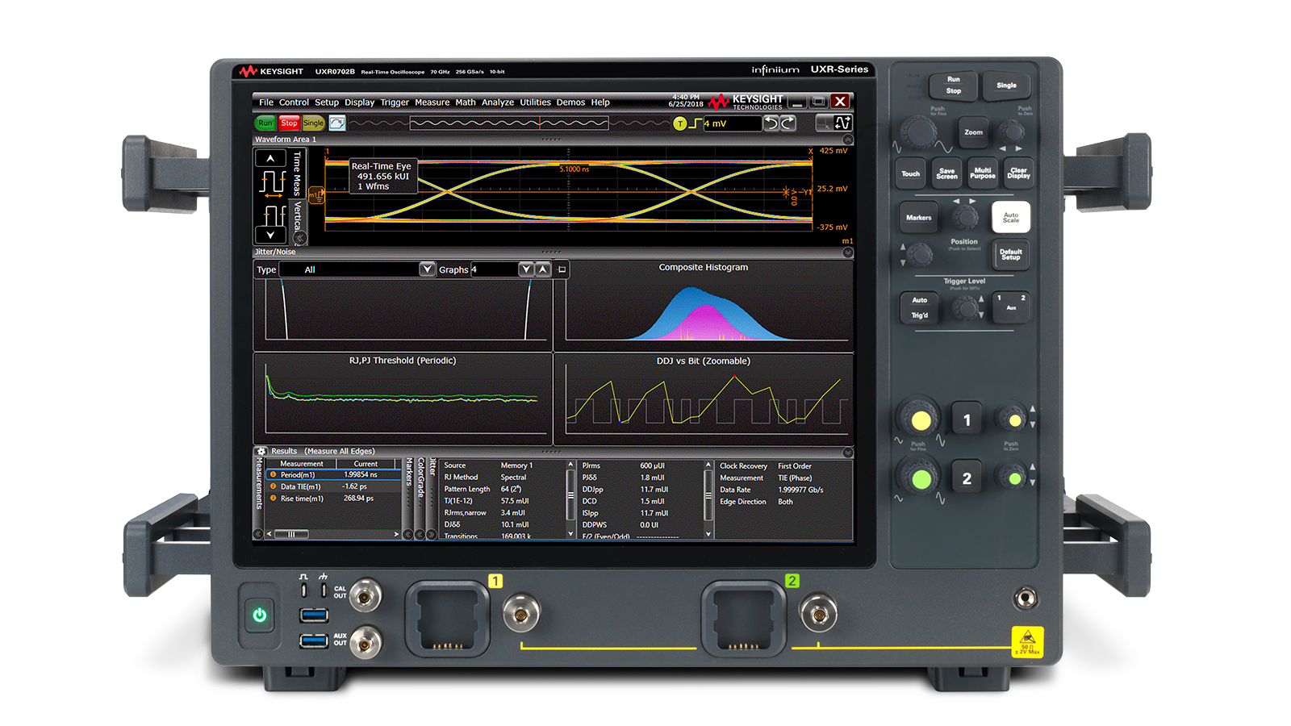Screen dimensions: 1291x726
Task: Select the Single acquisition toolbar icon
Action: pos(313,123)
